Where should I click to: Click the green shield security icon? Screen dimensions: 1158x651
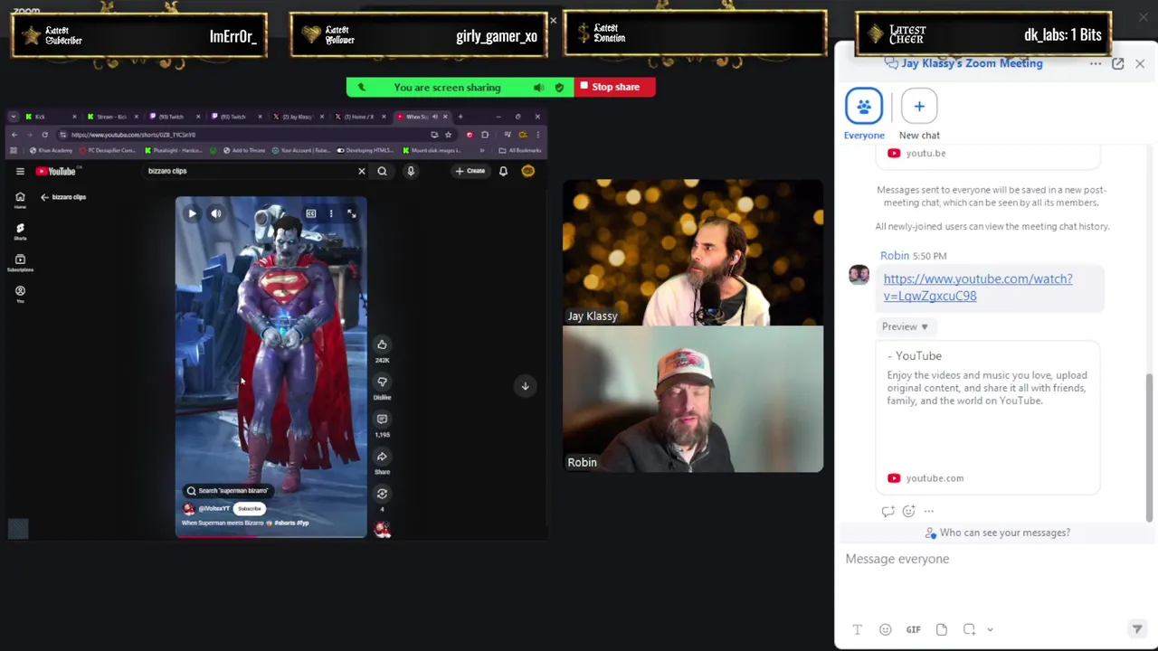(x=559, y=88)
